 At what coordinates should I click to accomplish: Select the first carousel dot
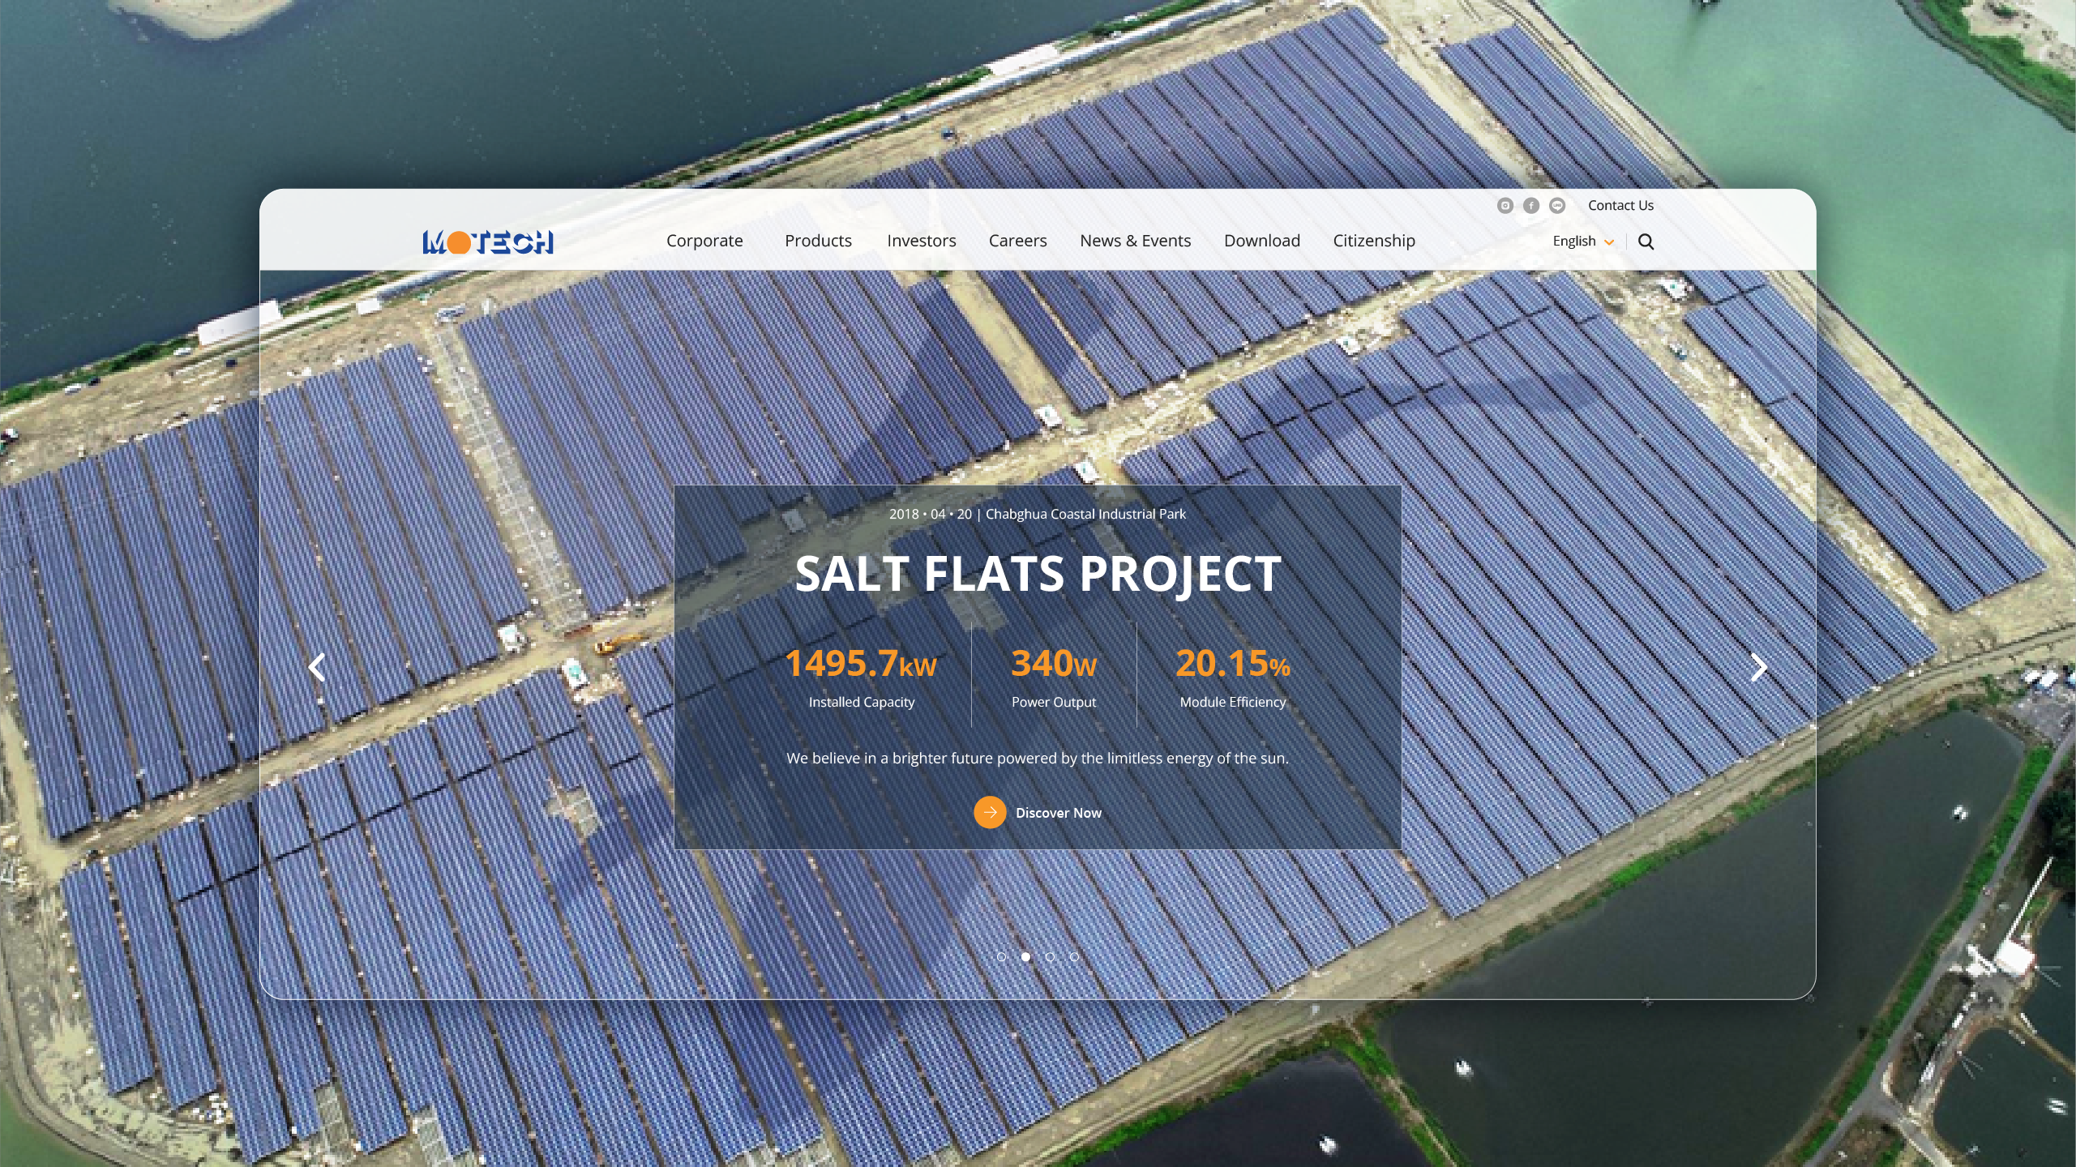pyautogui.click(x=1001, y=957)
